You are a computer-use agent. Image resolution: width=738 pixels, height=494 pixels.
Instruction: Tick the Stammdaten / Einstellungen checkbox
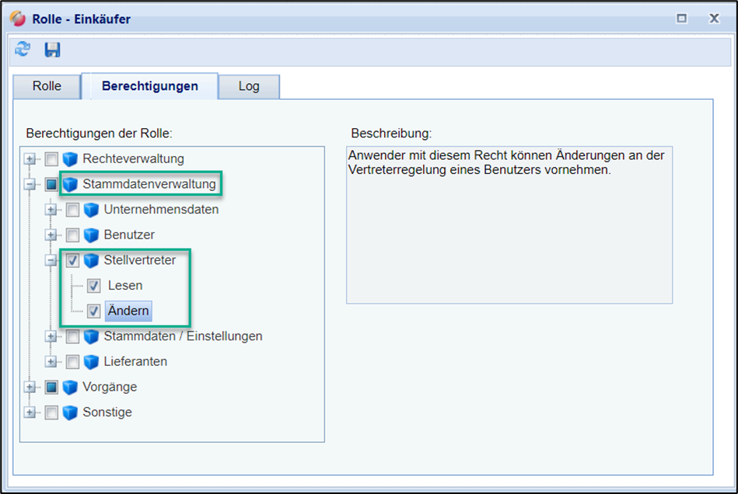(72, 337)
